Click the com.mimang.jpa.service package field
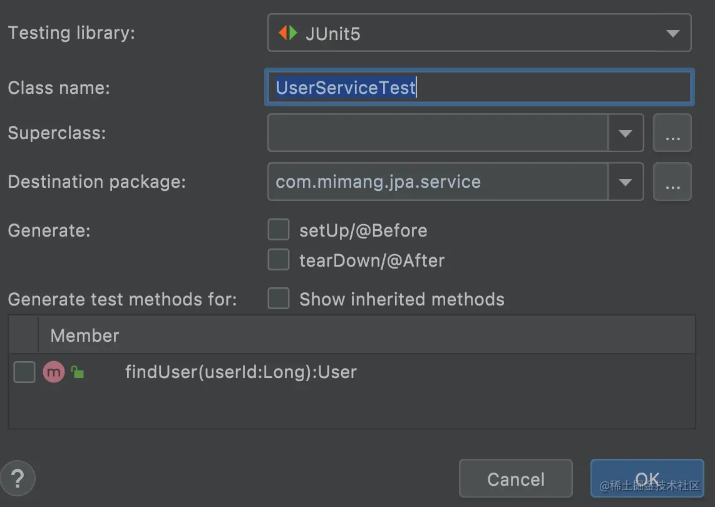This screenshot has width=715, height=507. [x=438, y=182]
